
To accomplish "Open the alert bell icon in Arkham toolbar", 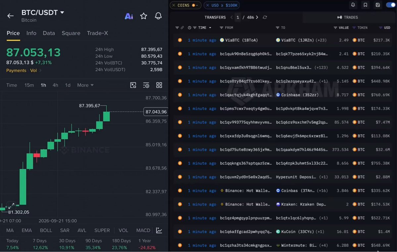I will 353,5.
